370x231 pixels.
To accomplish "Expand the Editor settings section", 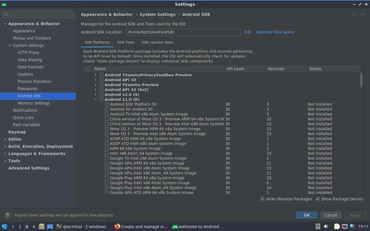I will tap(5, 139).
